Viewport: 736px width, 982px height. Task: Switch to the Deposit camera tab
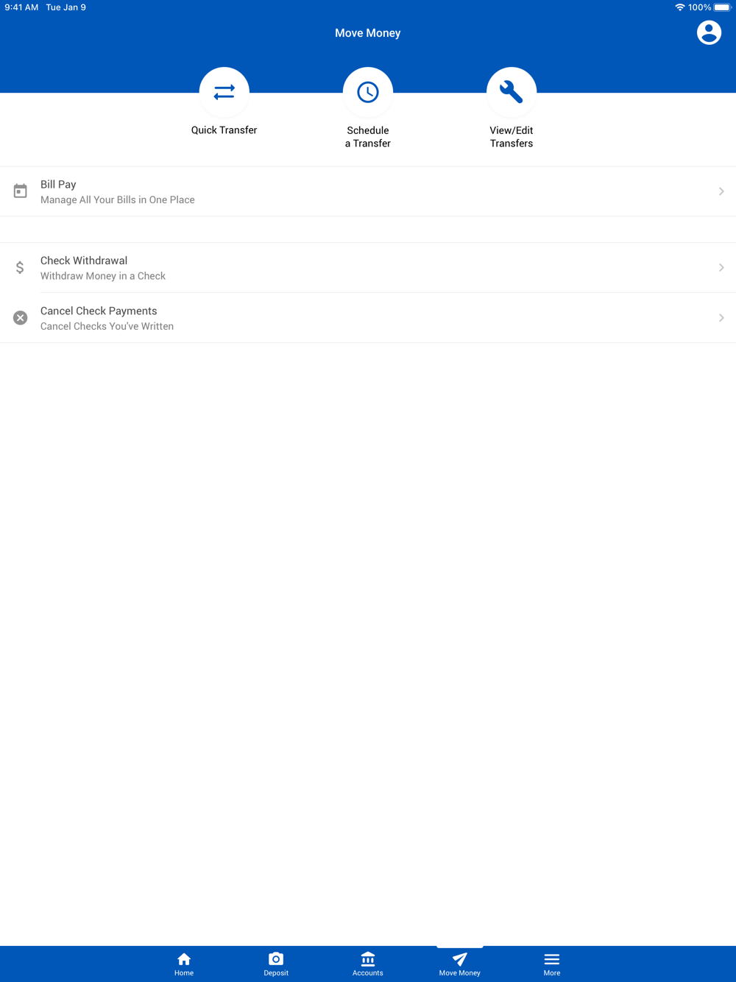(x=276, y=964)
